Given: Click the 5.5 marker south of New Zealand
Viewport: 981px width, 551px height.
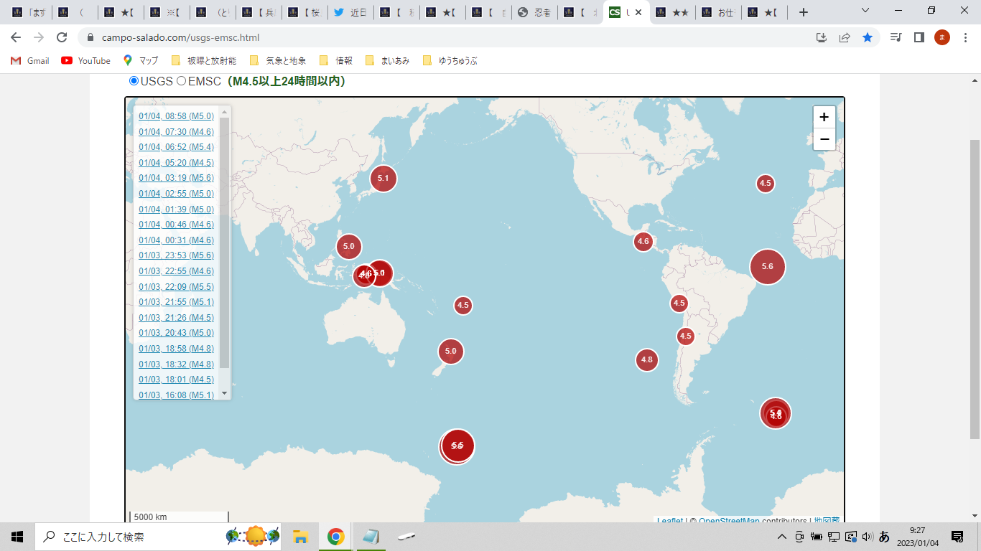Looking at the screenshot, I should pos(457,446).
